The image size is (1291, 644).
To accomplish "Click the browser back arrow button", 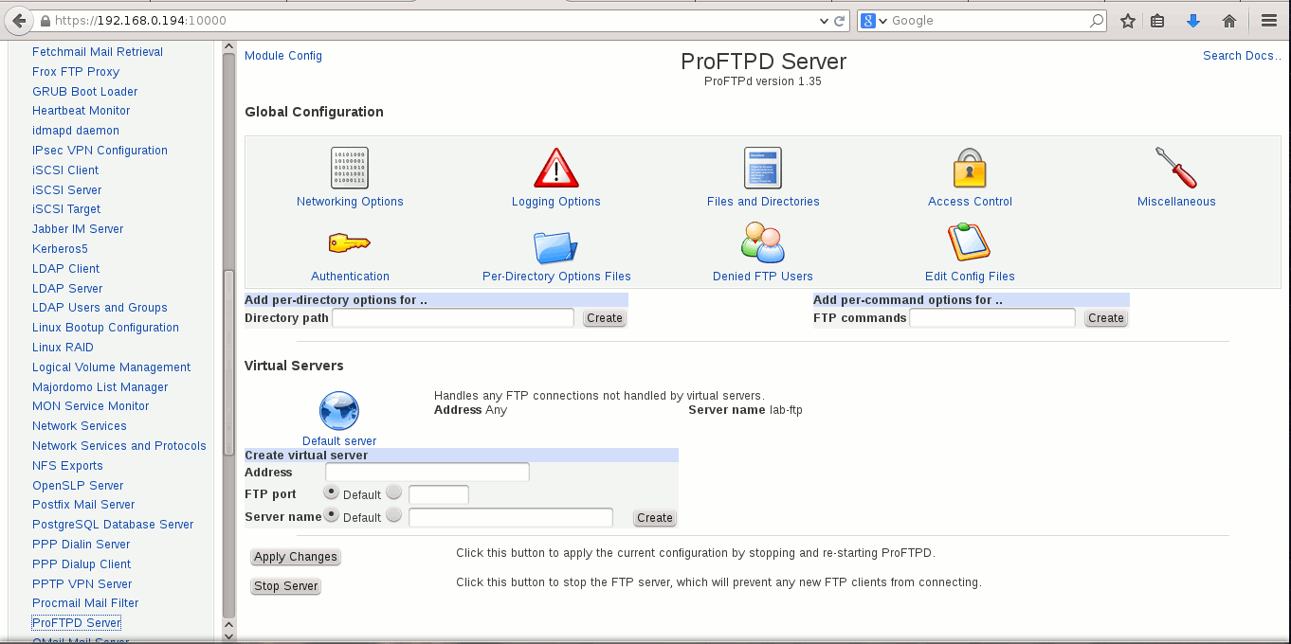I will 18,20.
